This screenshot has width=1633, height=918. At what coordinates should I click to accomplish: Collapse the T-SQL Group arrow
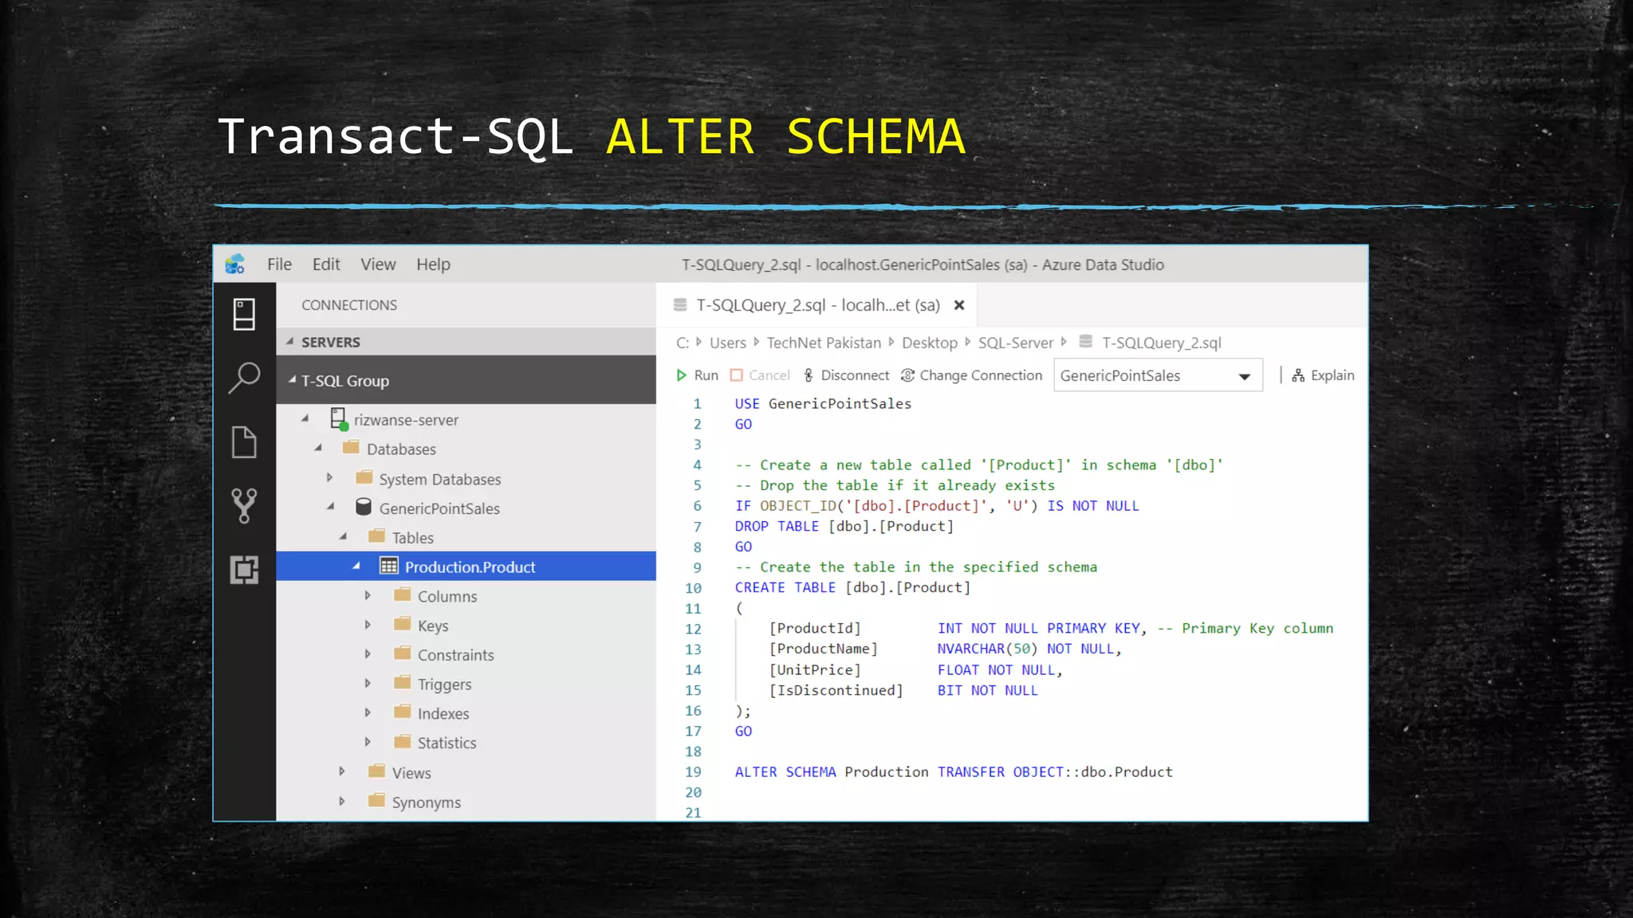292,380
